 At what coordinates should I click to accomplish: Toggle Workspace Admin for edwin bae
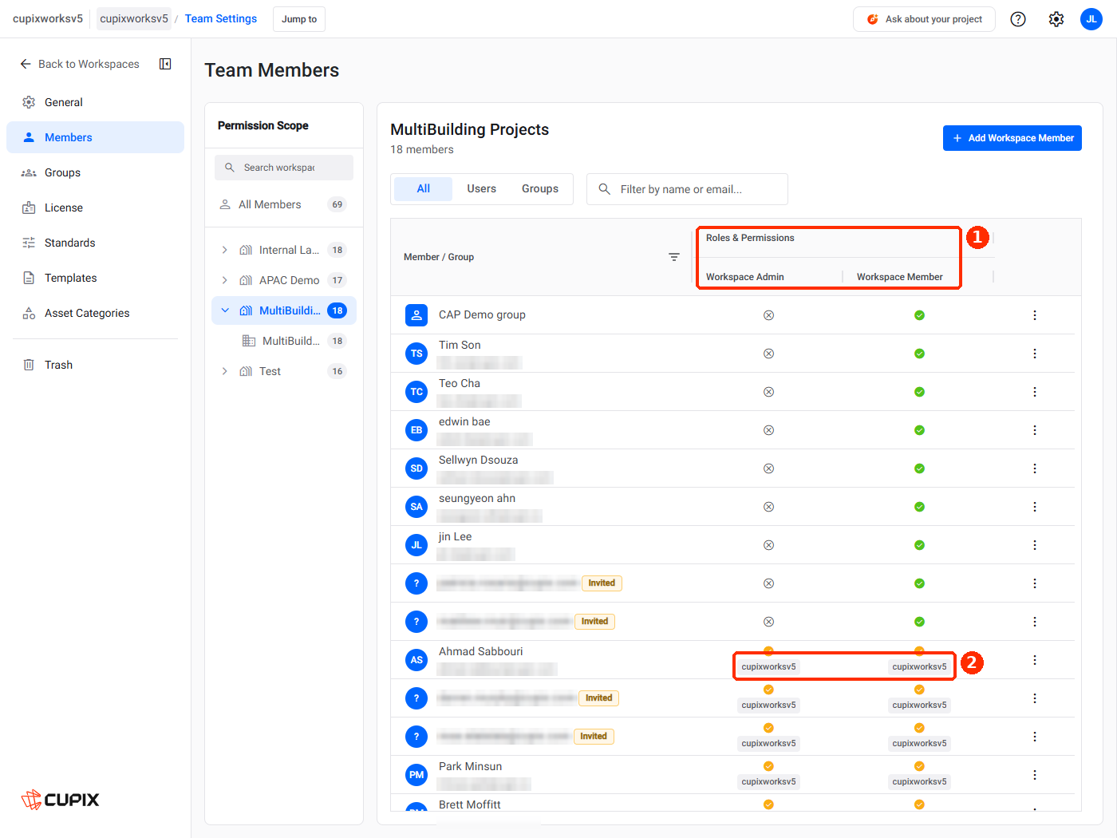coord(768,430)
